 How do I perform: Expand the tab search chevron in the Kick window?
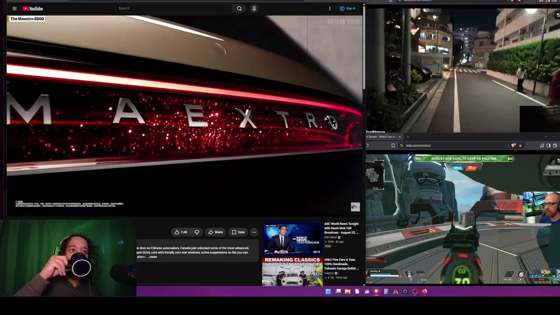(x=546, y=136)
